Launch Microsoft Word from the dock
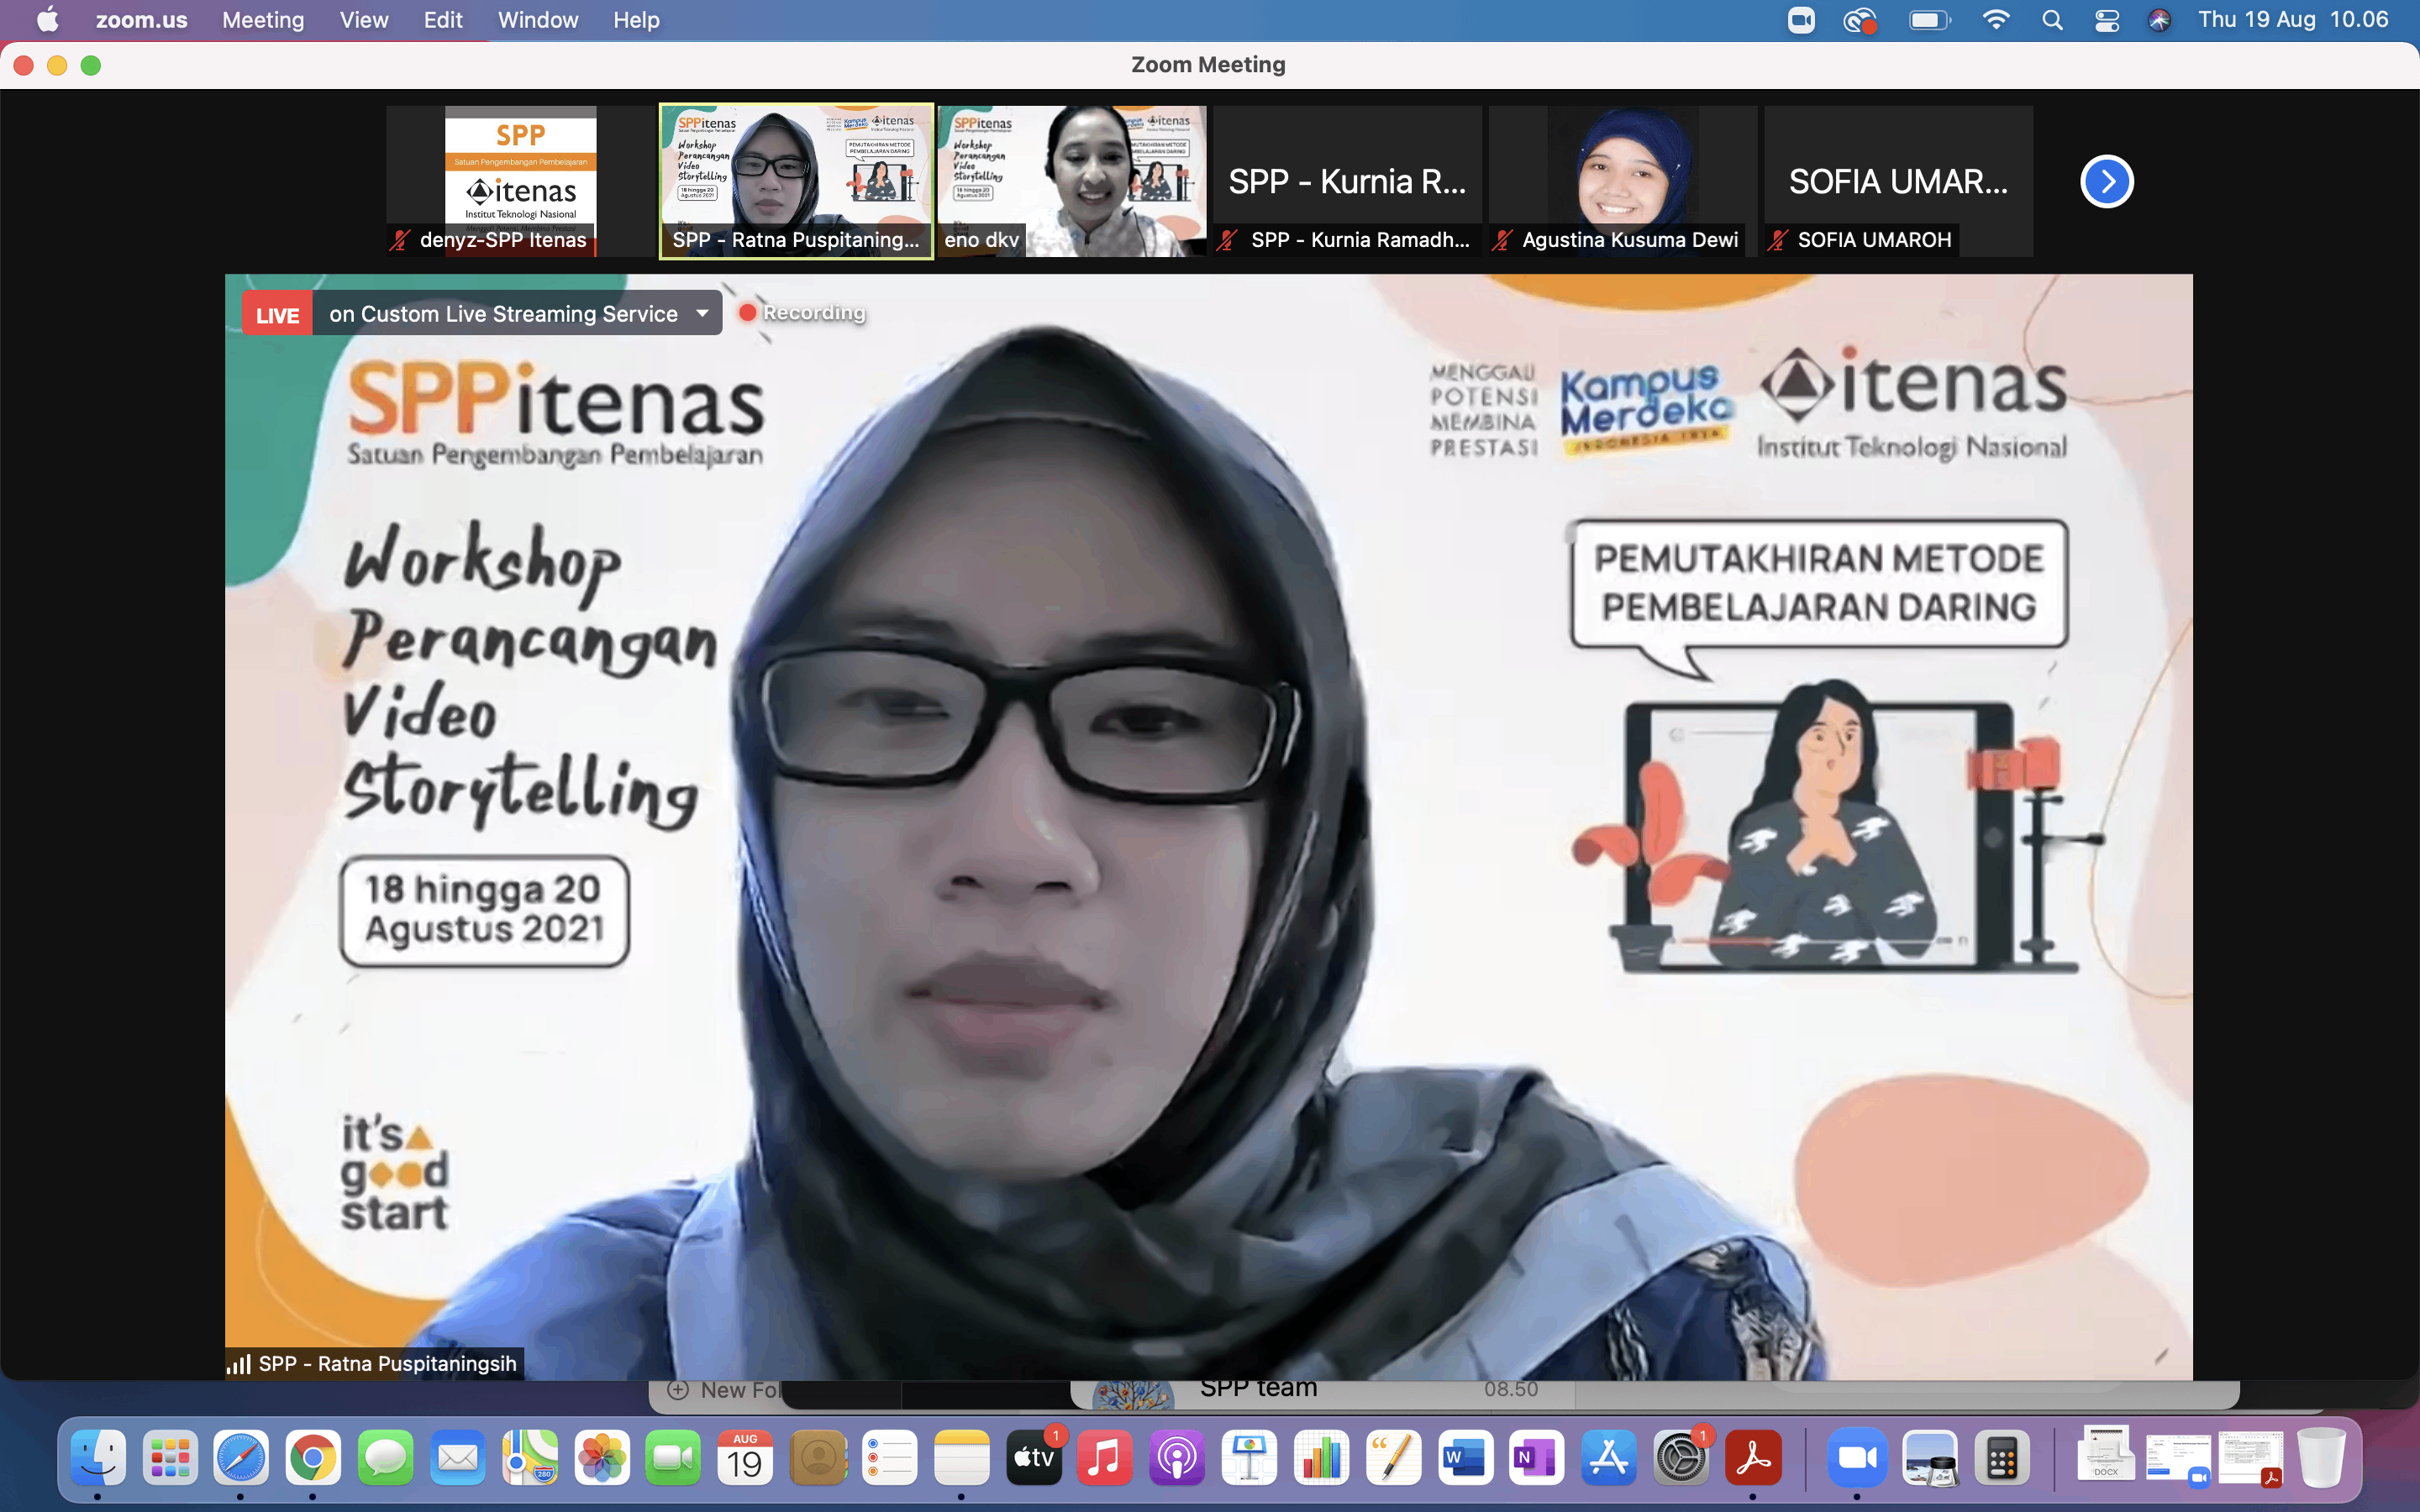 [1465, 1459]
